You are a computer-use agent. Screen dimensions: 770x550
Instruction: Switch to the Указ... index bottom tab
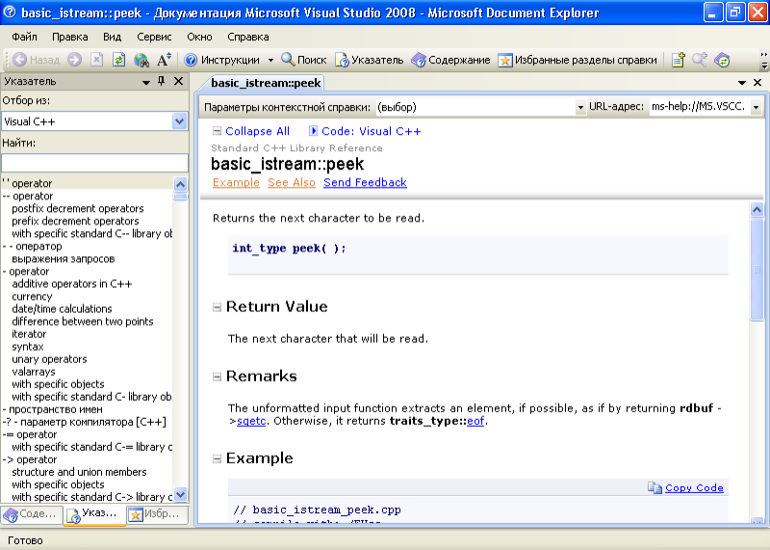coord(94,514)
